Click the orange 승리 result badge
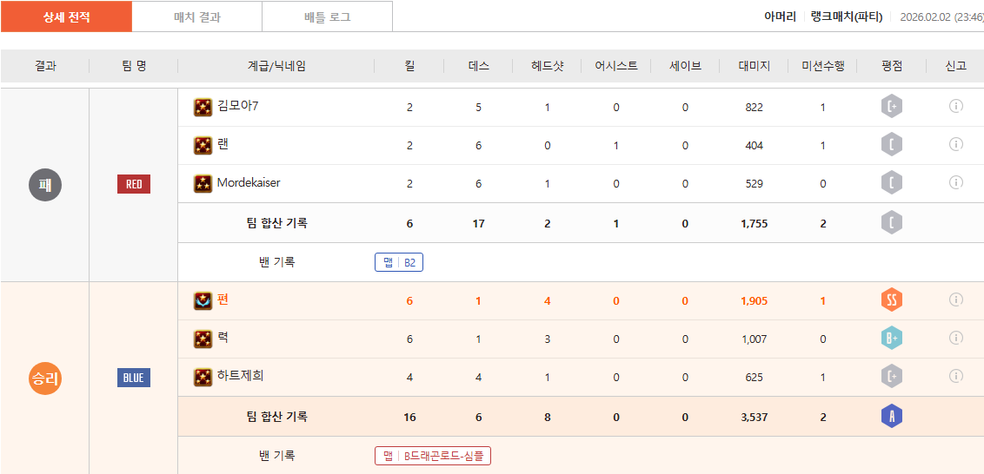 click(x=45, y=378)
